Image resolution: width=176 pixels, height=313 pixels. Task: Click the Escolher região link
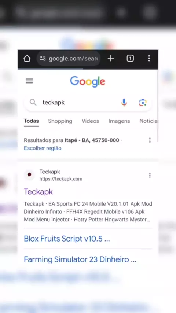click(x=43, y=148)
